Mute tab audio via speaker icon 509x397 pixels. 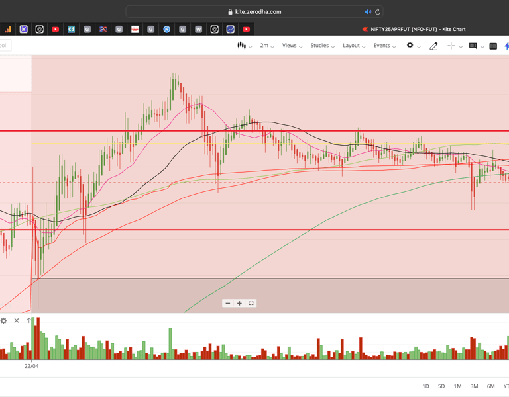point(368,12)
